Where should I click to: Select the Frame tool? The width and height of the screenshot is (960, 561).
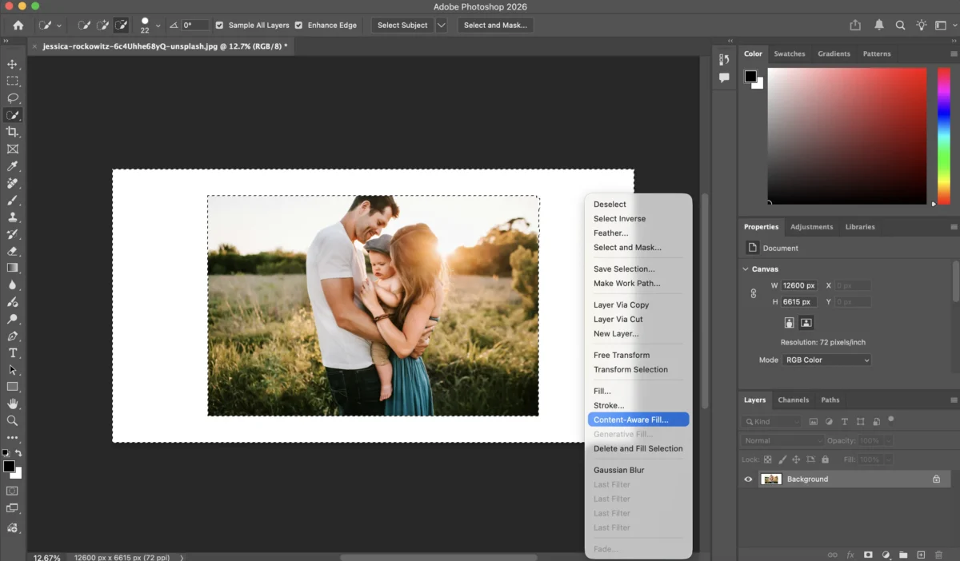point(12,149)
